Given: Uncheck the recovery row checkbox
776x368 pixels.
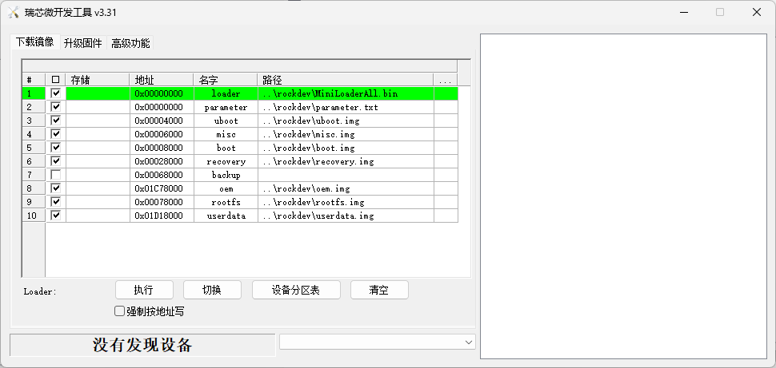Looking at the screenshot, I should [56, 161].
